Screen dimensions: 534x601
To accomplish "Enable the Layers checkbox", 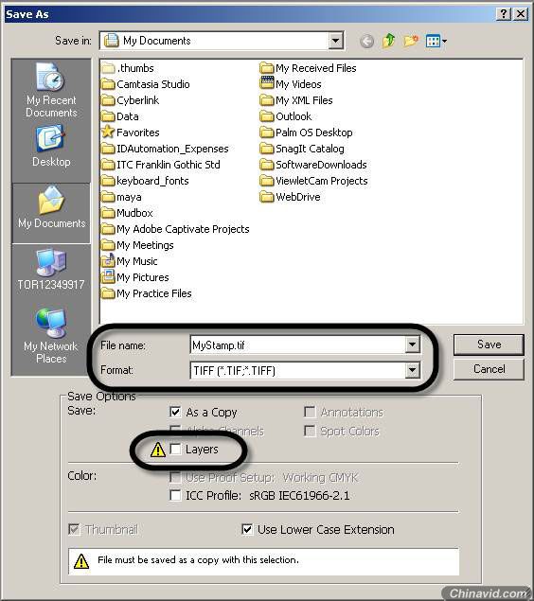I will point(175,449).
